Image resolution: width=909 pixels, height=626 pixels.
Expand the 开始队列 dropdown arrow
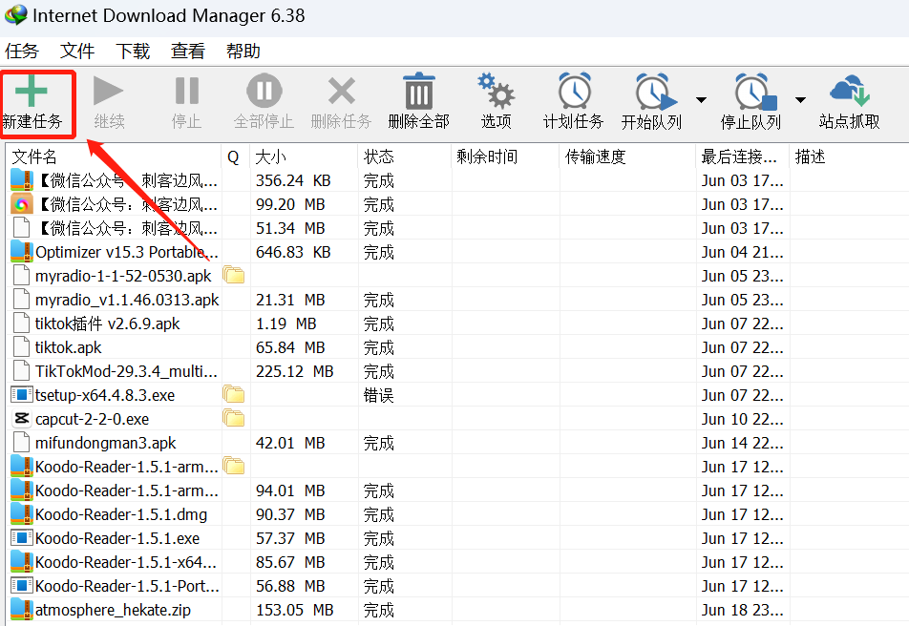701,99
